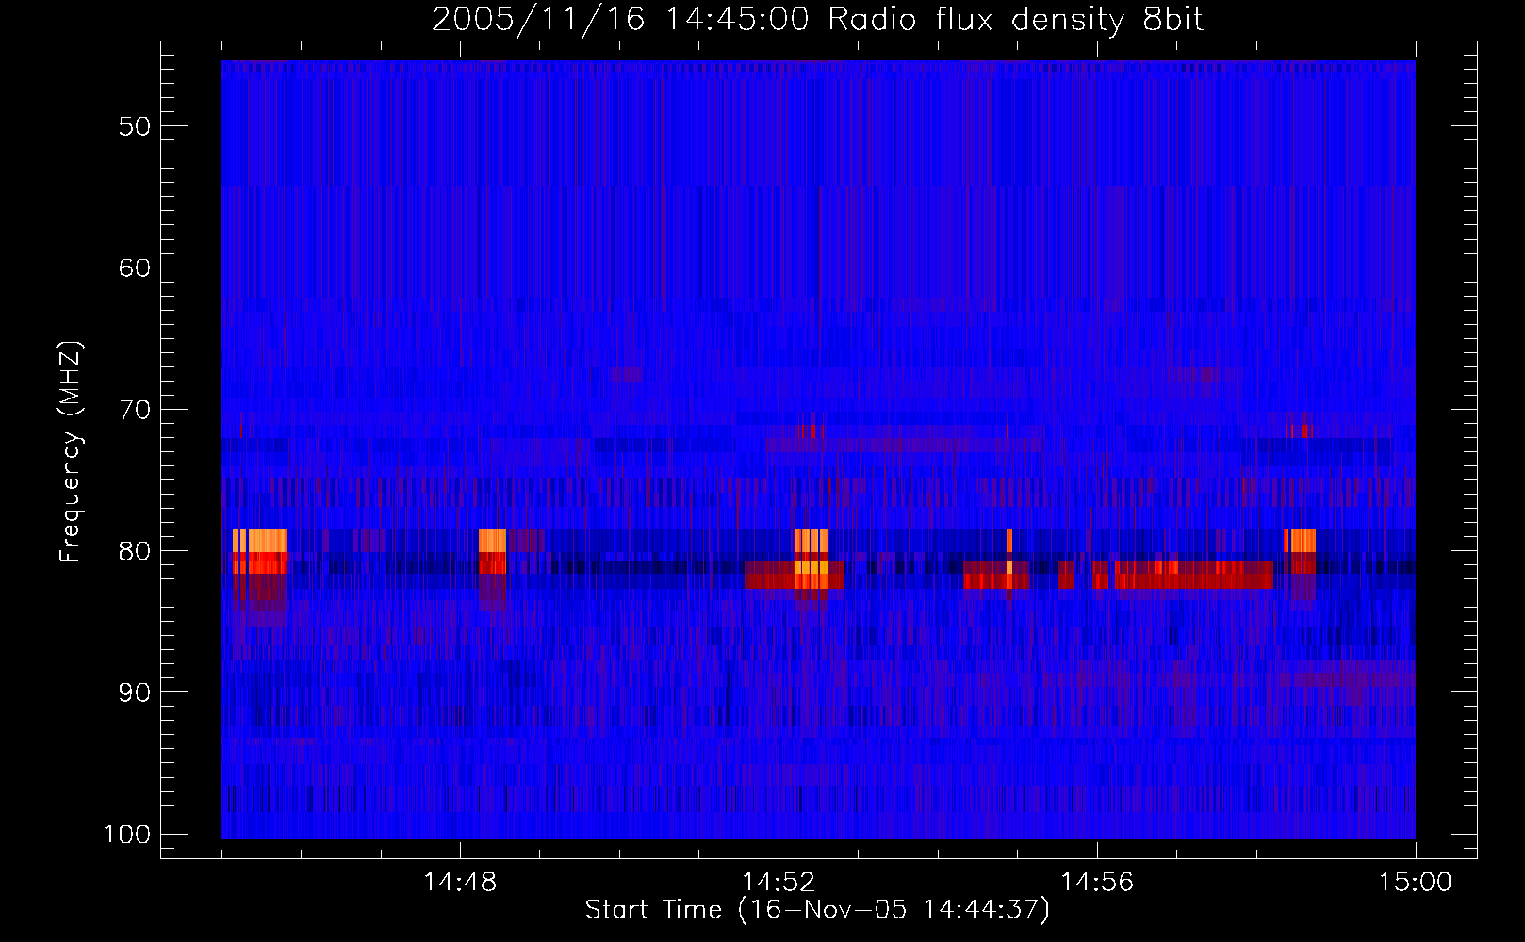Click the 80 frequency tick label
This screenshot has width=1525, height=942.
point(134,551)
